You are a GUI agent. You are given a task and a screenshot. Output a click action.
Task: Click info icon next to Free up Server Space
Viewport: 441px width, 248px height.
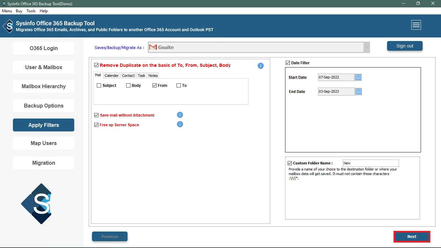click(180, 124)
